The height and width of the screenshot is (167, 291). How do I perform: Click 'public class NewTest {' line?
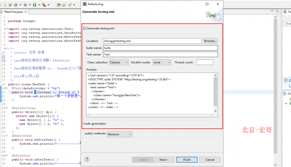[29, 85]
